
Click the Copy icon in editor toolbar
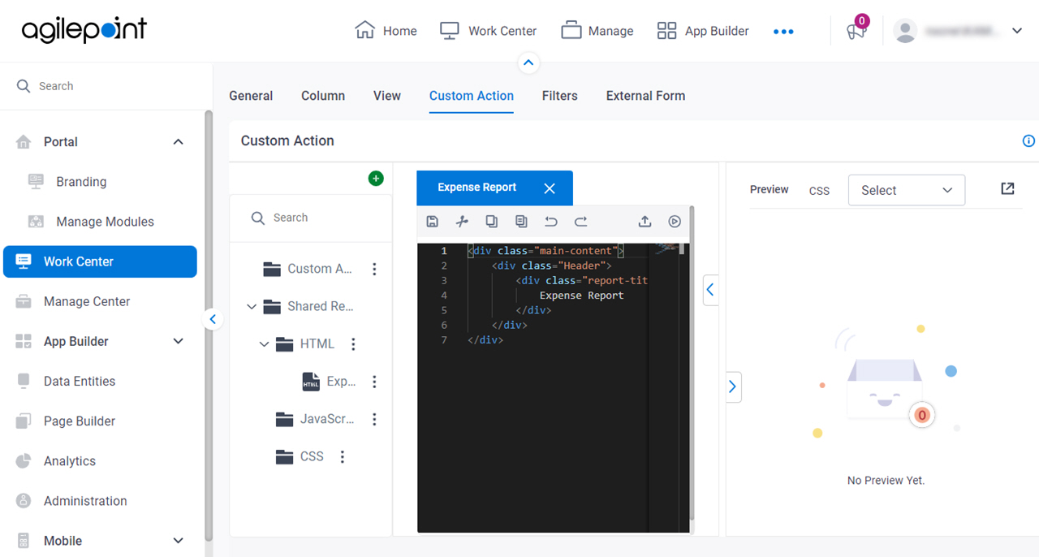491,221
